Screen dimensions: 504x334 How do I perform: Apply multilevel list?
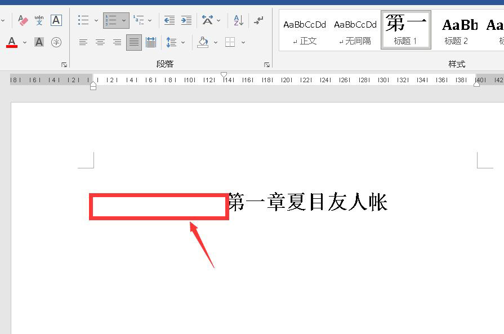click(x=139, y=21)
